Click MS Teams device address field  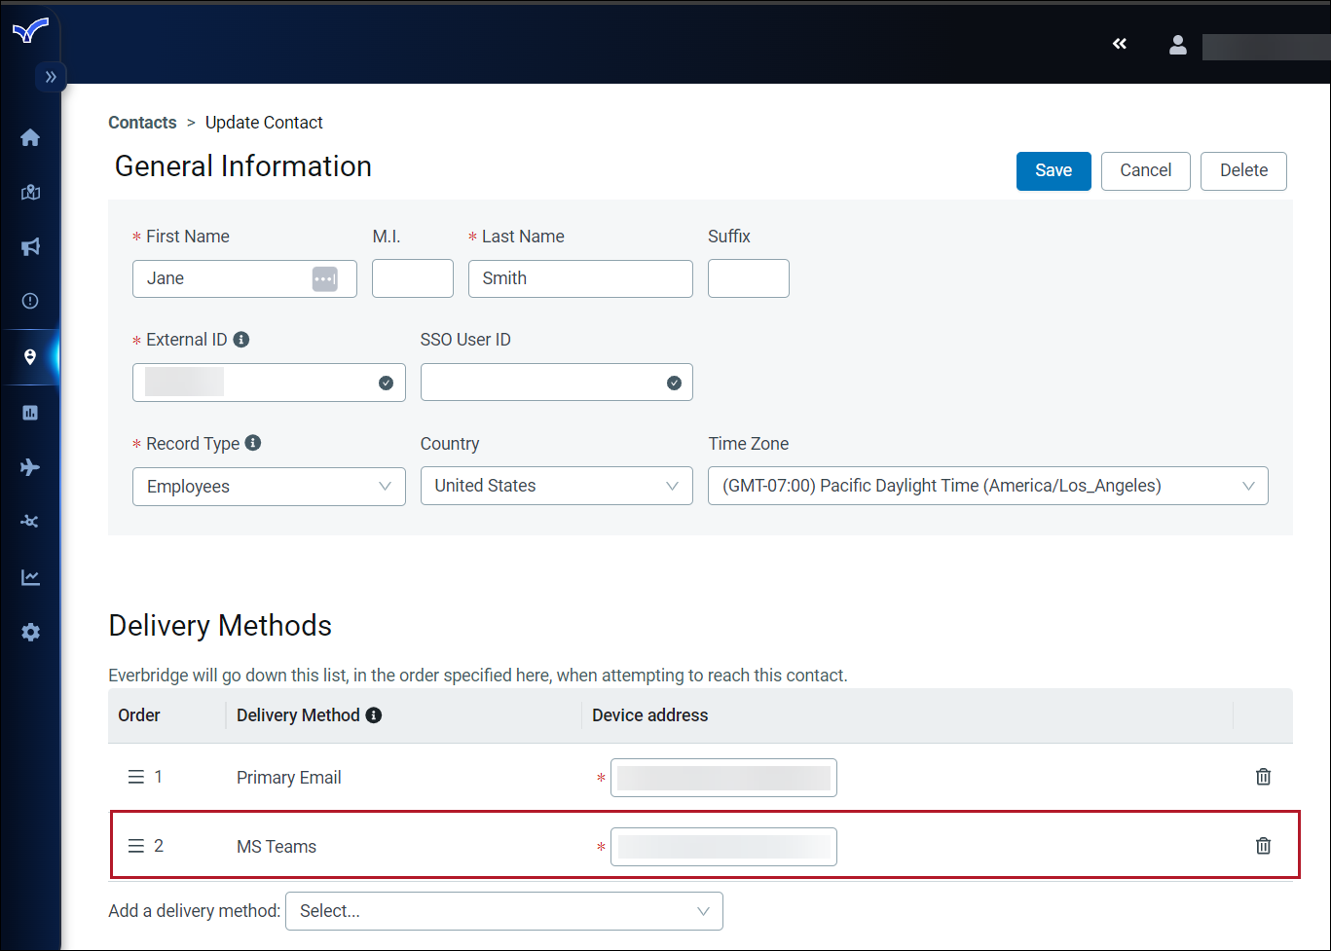pos(723,847)
